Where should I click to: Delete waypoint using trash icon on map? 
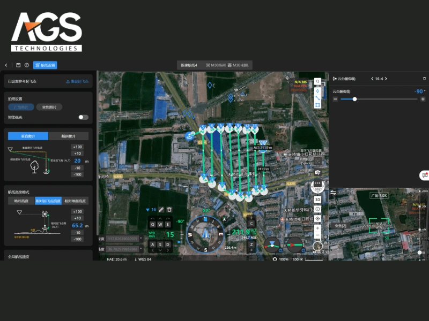tap(169, 210)
